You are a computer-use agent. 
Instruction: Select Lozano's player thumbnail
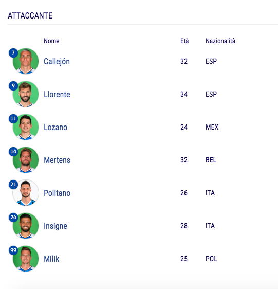coord(26,127)
